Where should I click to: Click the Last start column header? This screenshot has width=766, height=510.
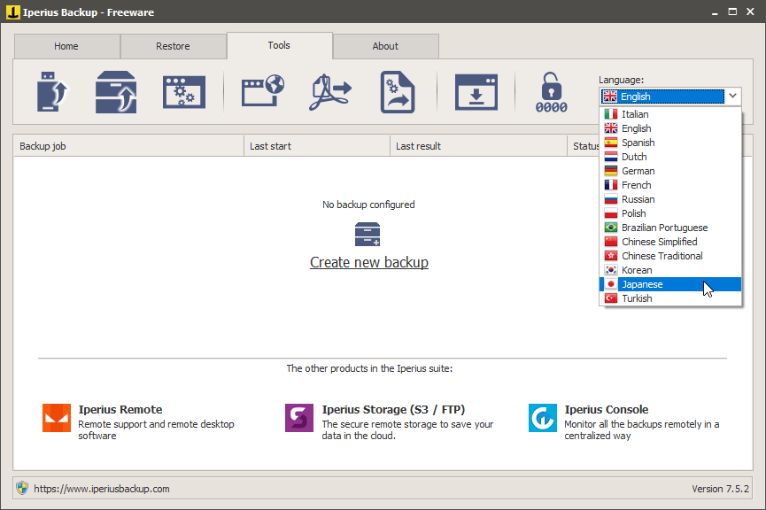point(317,146)
